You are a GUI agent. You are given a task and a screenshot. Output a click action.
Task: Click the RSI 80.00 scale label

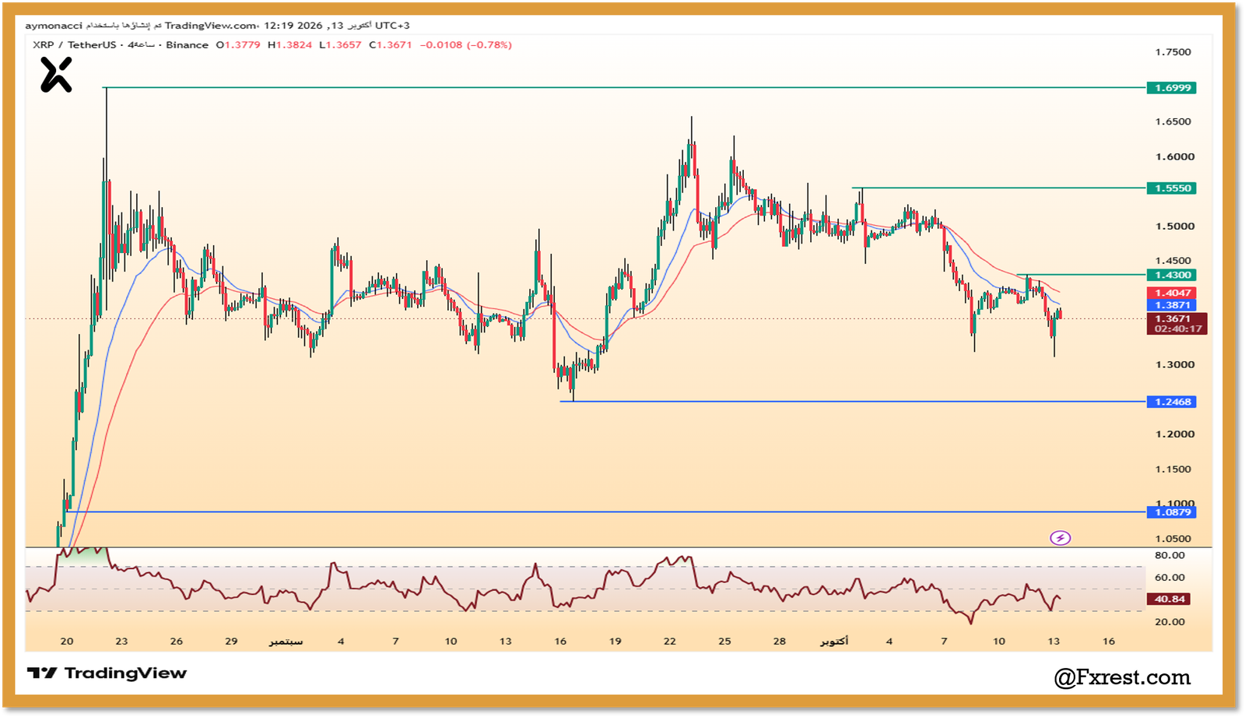coord(1170,555)
